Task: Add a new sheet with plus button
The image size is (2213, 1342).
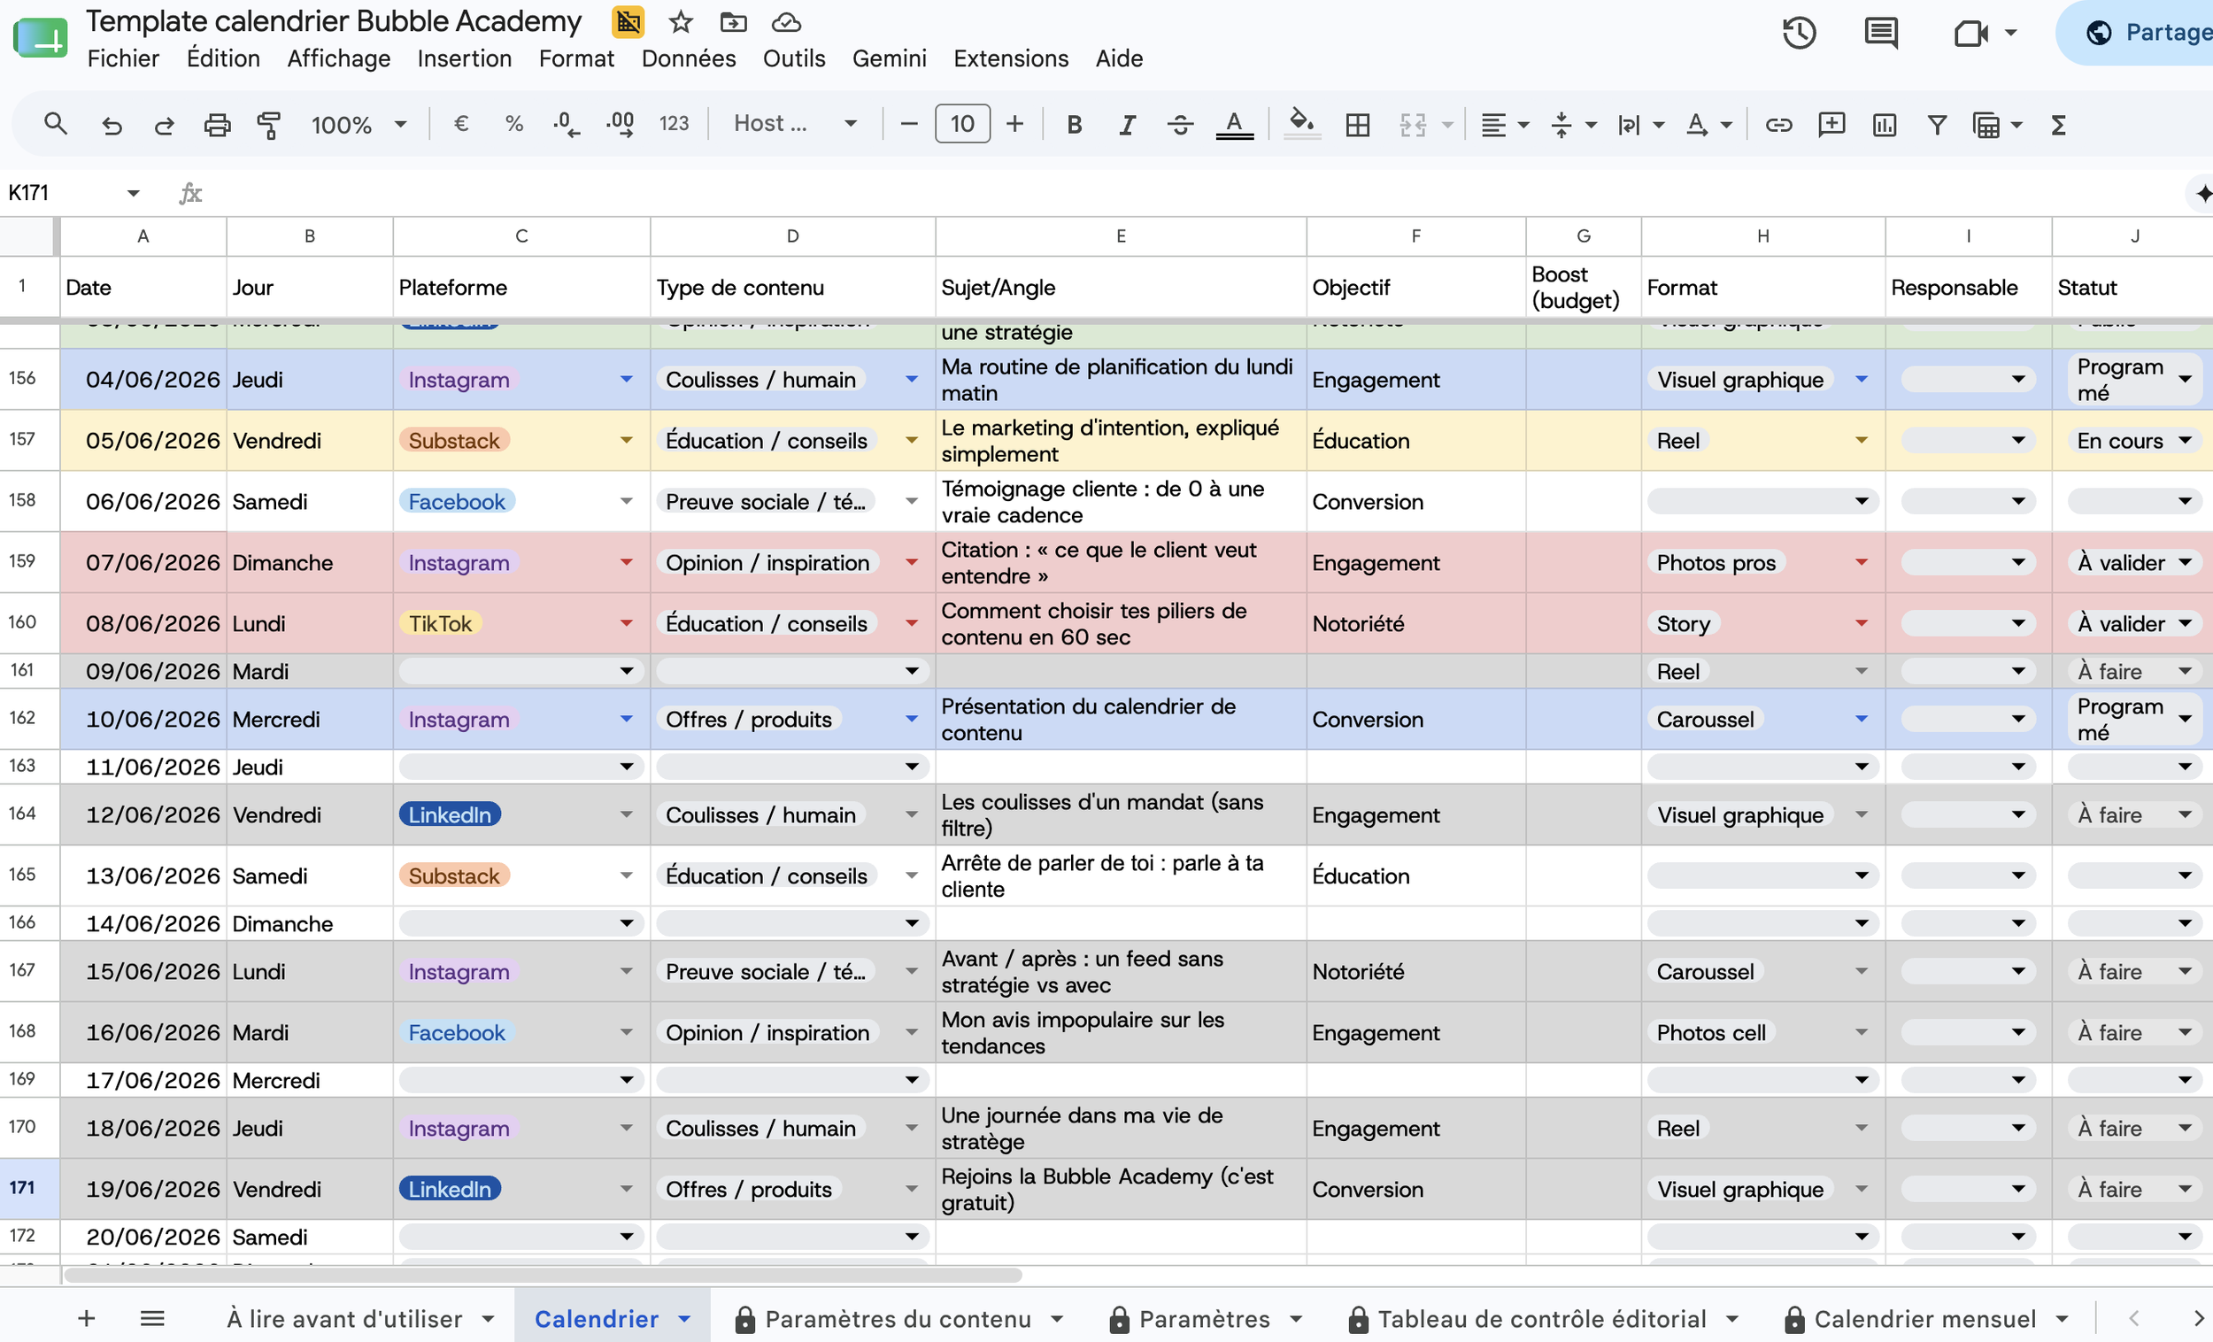Action: pos(86,1318)
